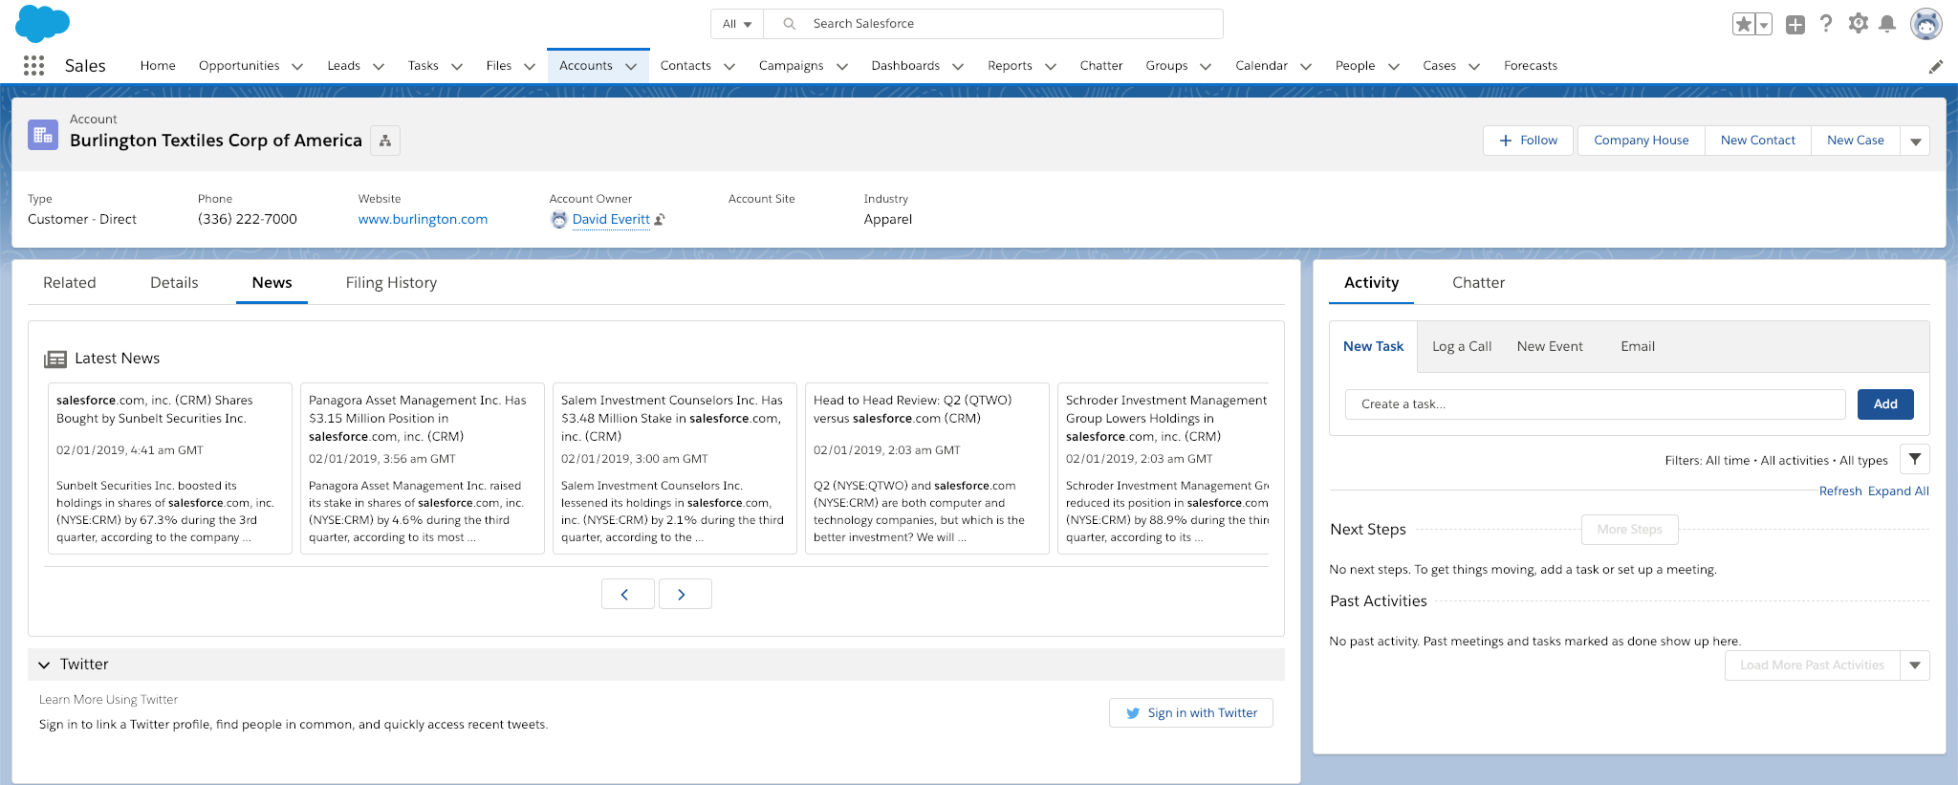The image size is (1958, 785).
Task: Select the Email tab
Action: point(1638,346)
